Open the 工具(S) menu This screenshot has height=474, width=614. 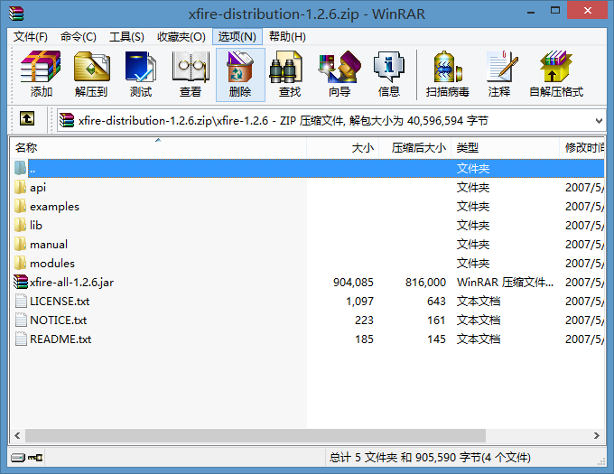tap(127, 37)
